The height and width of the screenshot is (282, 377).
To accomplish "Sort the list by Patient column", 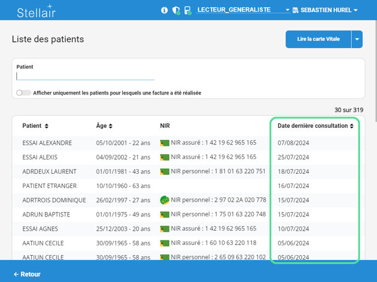I will (x=36, y=126).
